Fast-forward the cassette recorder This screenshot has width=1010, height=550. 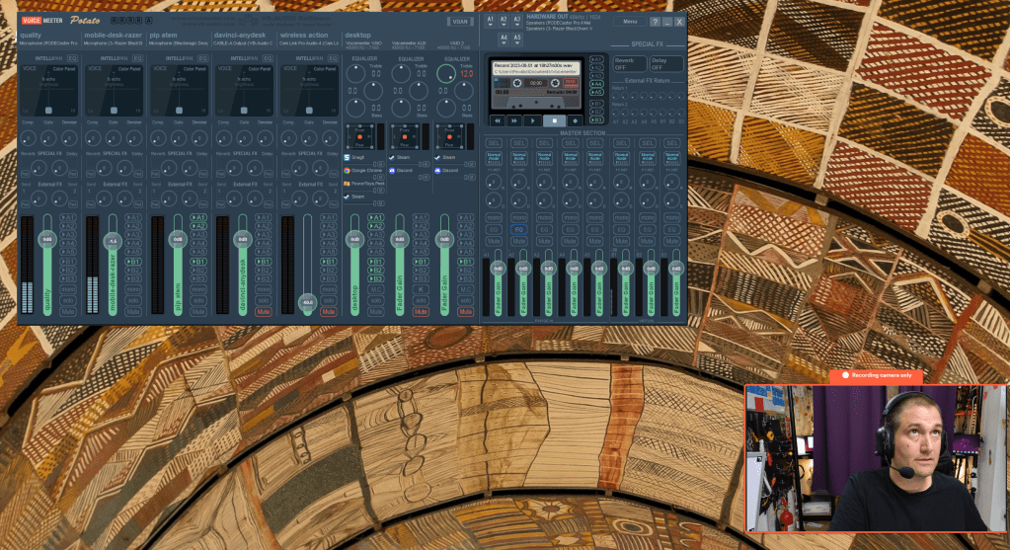pos(514,120)
